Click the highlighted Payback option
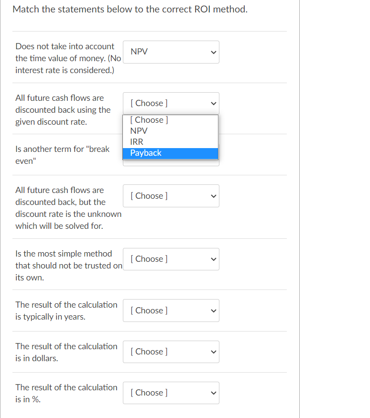The width and height of the screenshot is (370, 418). pos(146,152)
